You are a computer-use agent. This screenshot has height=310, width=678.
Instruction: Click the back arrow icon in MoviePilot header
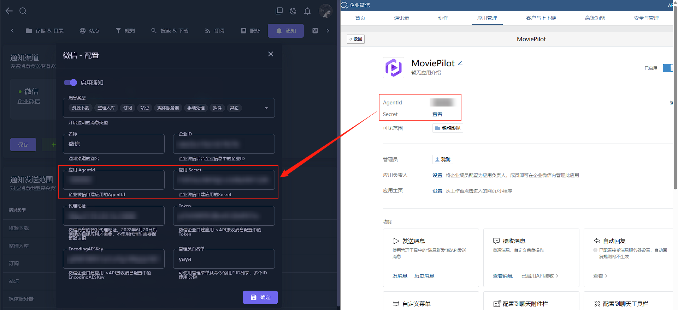[x=9, y=11]
